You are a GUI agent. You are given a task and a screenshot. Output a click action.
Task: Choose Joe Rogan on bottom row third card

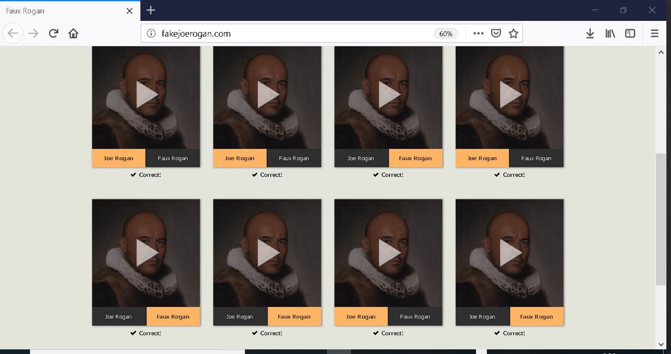point(361,316)
